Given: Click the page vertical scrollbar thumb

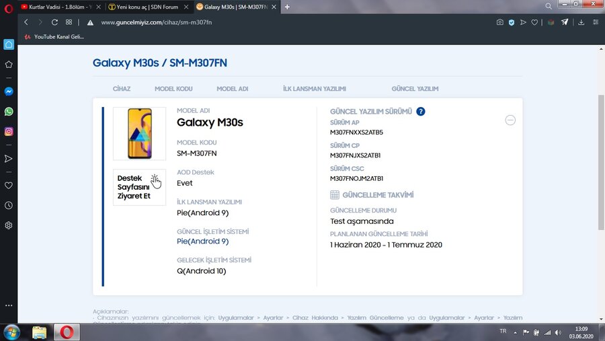Looking at the screenshot, I should pos(601,162).
